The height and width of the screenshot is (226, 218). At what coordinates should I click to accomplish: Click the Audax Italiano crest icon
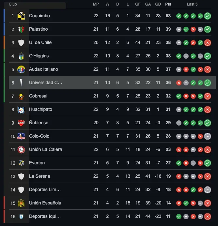[21, 69]
